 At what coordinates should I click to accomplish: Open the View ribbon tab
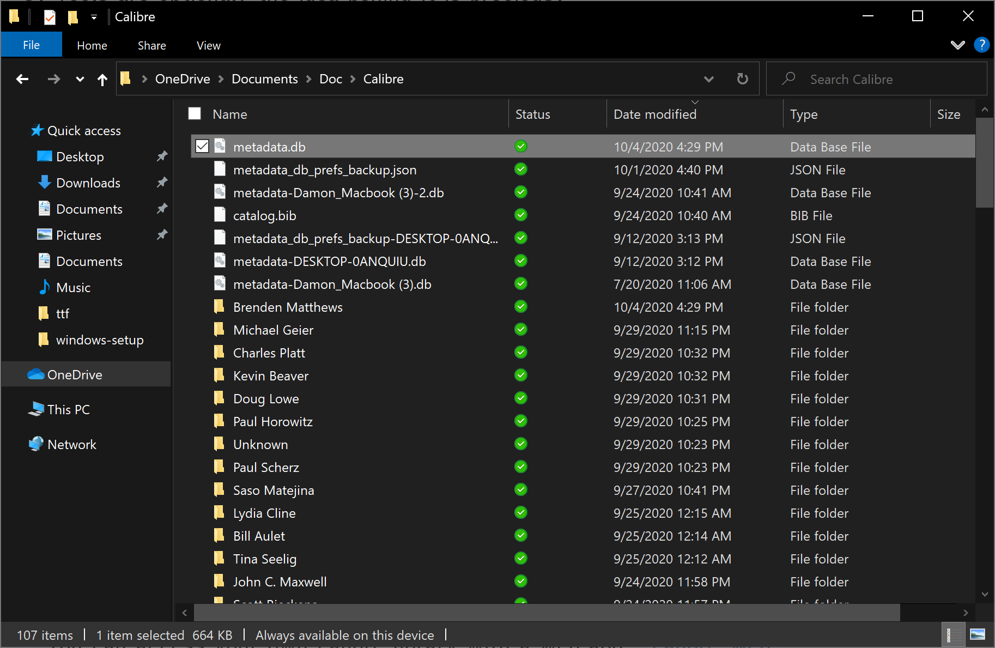(208, 46)
